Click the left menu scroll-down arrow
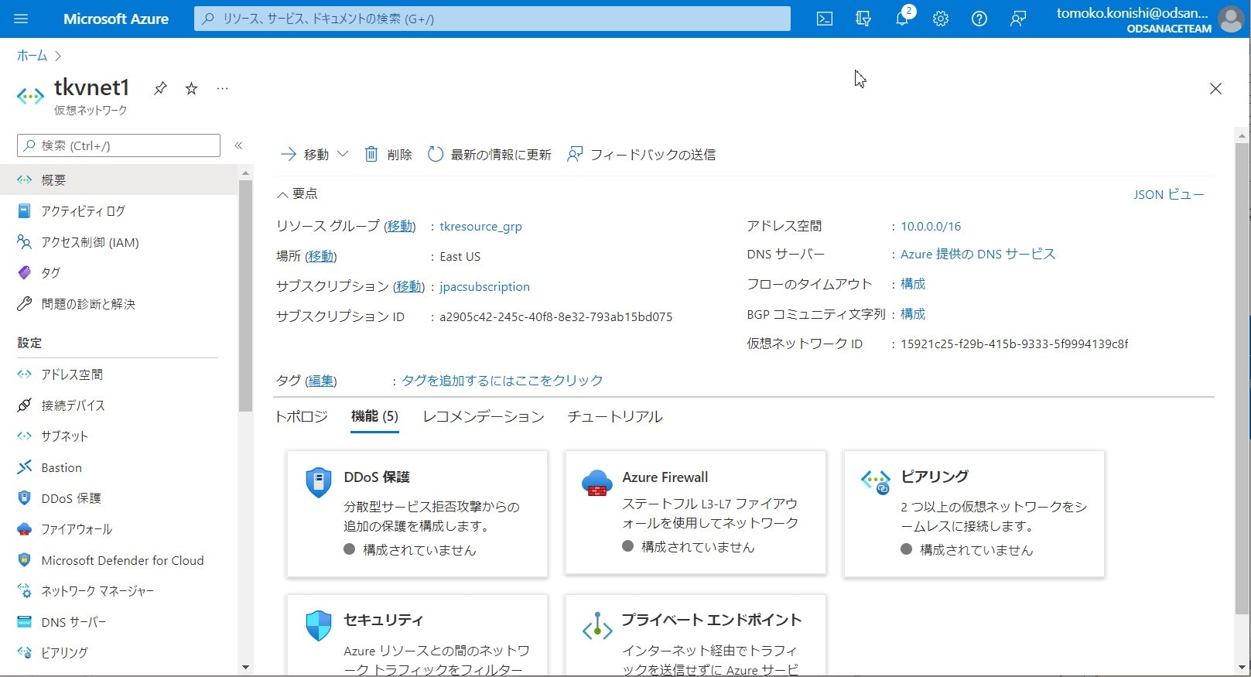The image size is (1251, 677). pyautogui.click(x=245, y=668)
